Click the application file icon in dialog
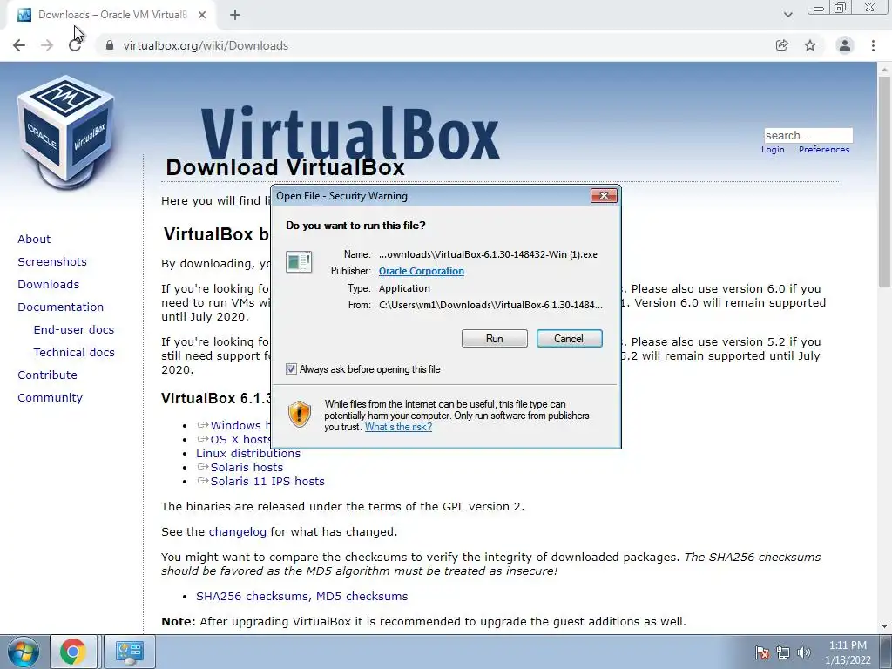 (x=299, y=262)
